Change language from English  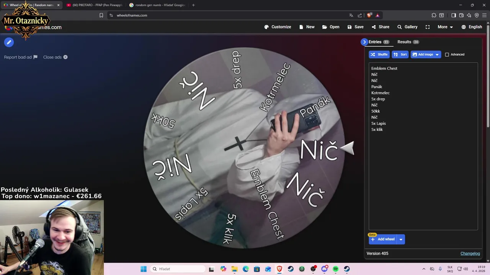472,27
